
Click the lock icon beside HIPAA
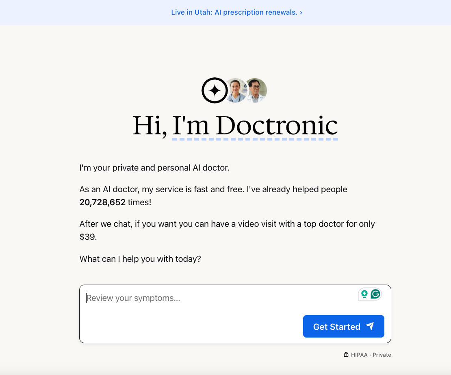point(346,355)
